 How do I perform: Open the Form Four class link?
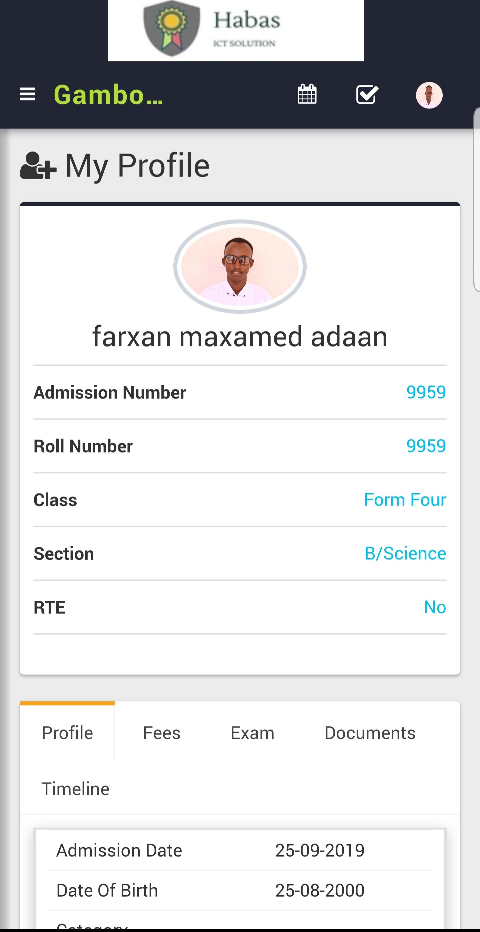(404, 500)
